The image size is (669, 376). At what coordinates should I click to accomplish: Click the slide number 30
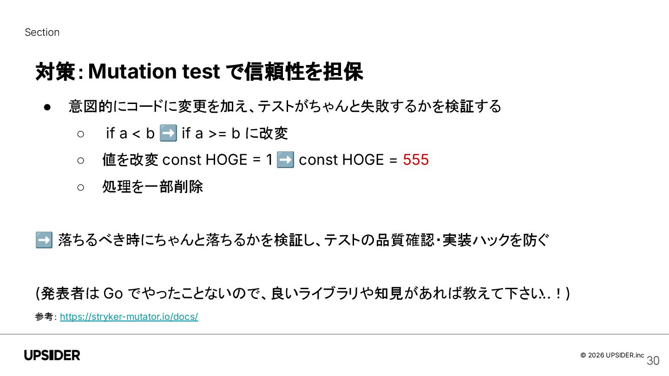coord(653,361)
